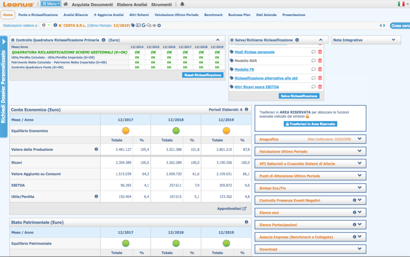Delete the Altri Ricavi sopra EBITDA model
Image resolution: width=410 pixels, height=257 pixels.
(x=320, y=86)
